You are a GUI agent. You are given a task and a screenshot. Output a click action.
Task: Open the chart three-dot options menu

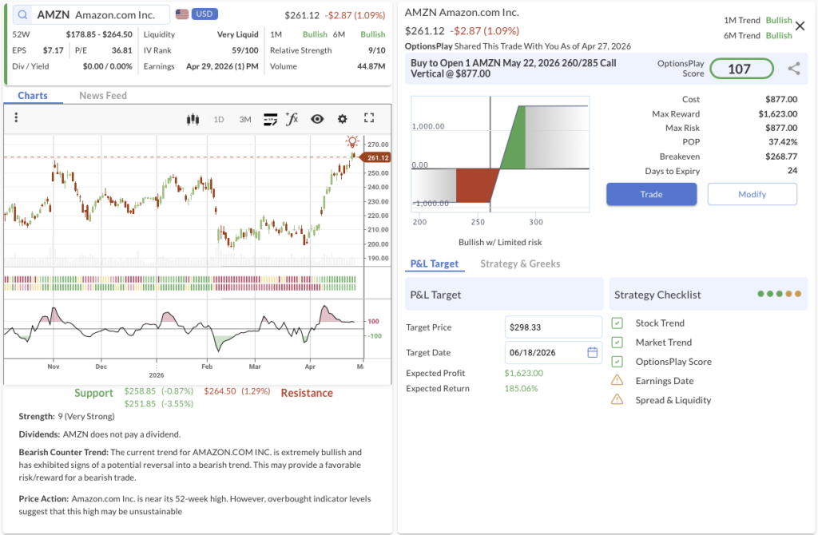16,118
